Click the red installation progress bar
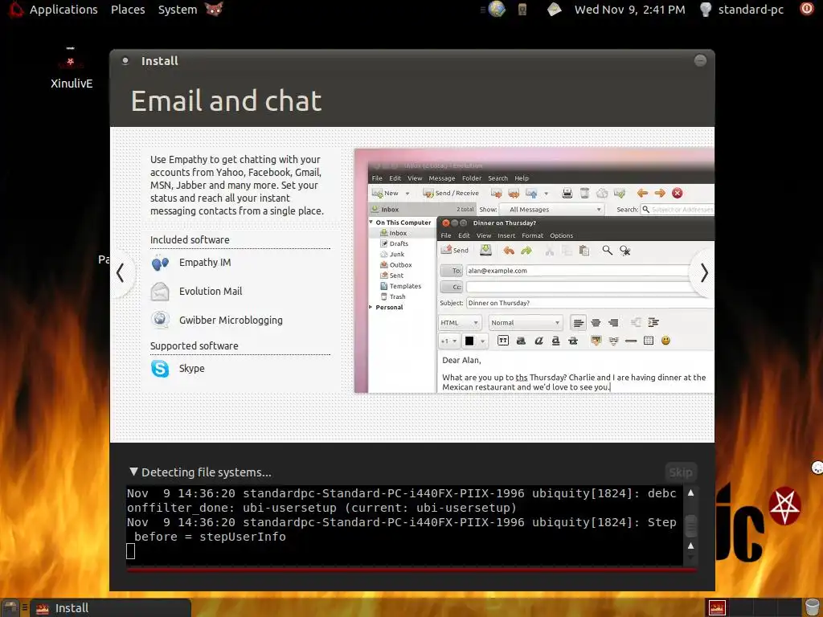This screenshot has height=617, width=823. pyautogui.click(x=412, y=570)
